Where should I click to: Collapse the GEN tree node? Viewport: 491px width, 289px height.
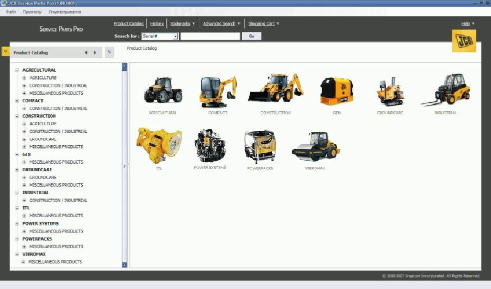click(x=17, y=155)
